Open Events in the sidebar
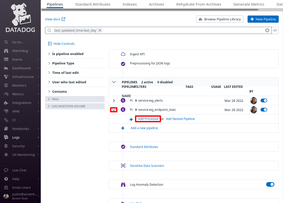The height and width of the screenshot is (203, 283). [x=17, y=59]
